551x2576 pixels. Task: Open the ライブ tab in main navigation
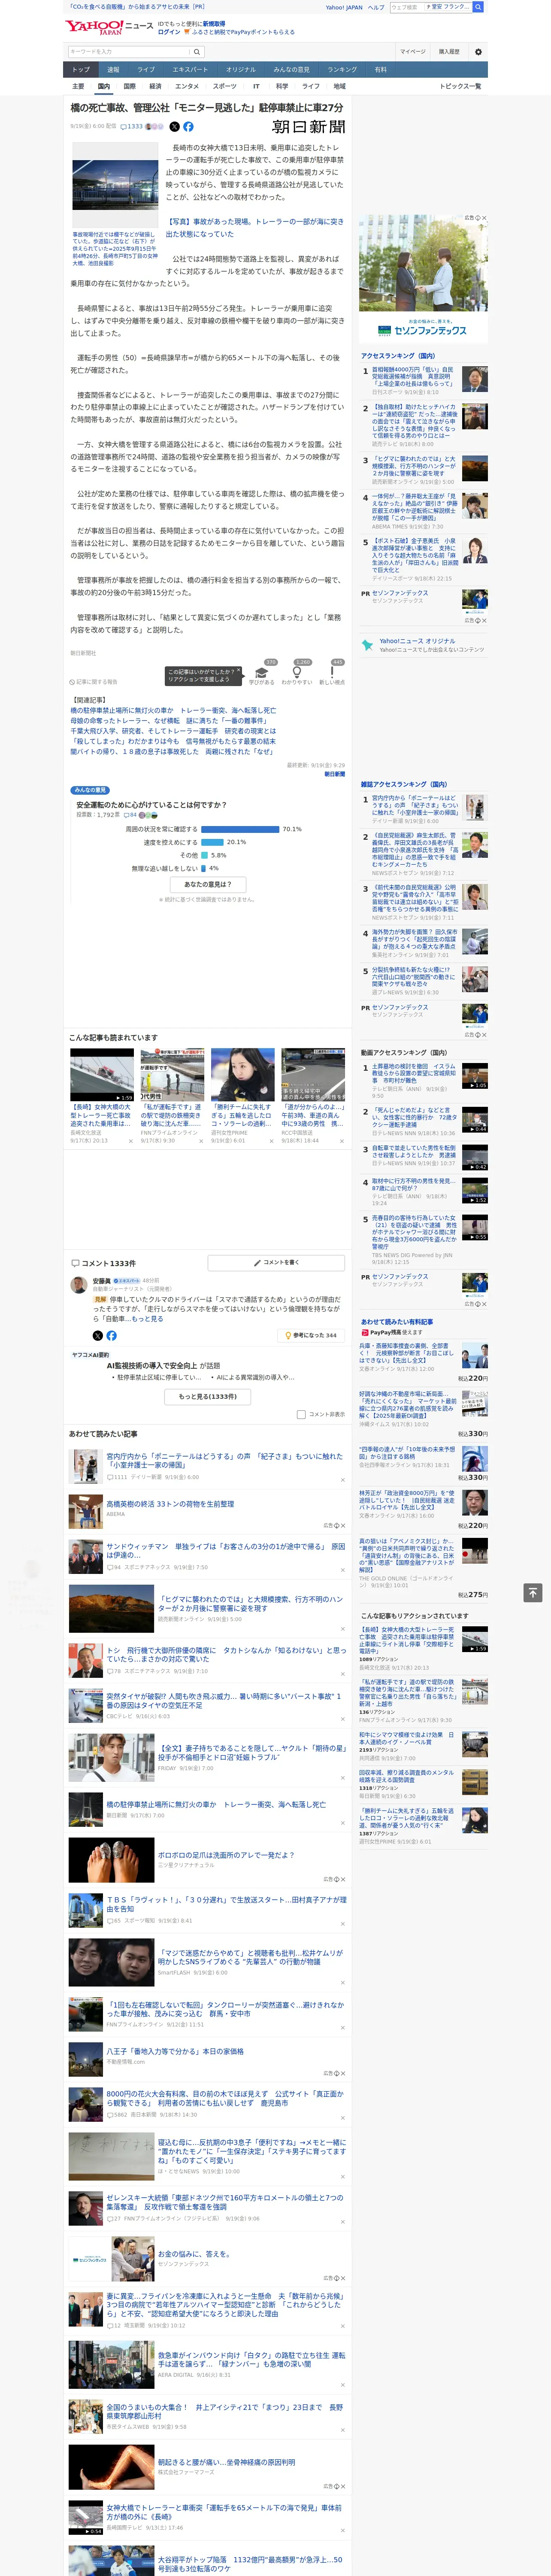click(x=146, y=69)
